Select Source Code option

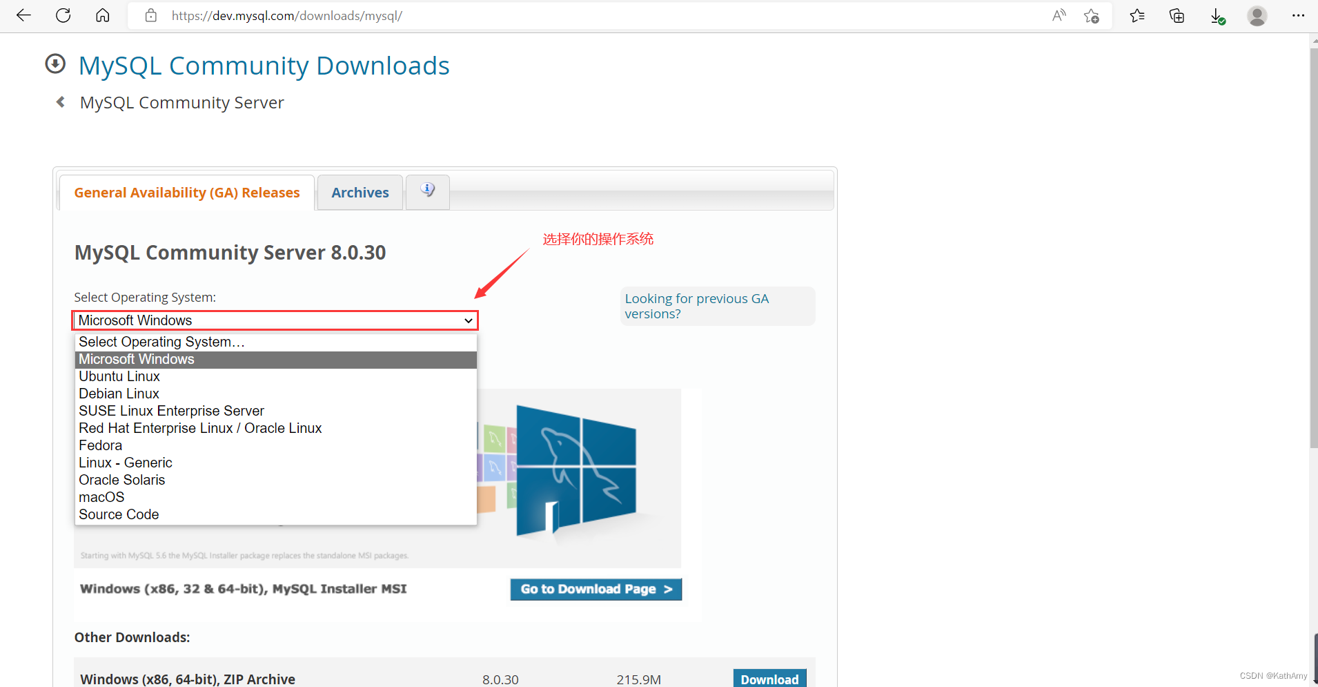tap(275, 514)
